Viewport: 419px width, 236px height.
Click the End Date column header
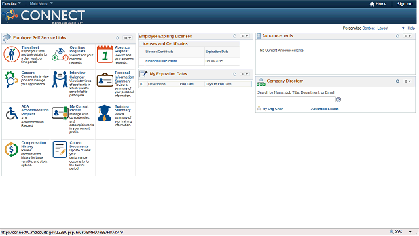pos(187,84)
